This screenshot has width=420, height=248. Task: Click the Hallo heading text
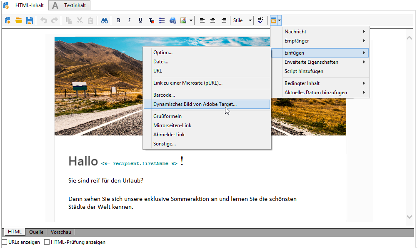83,161
